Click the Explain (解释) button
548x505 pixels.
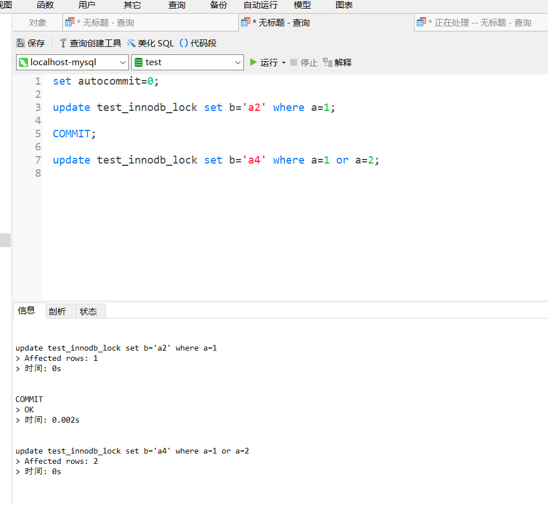click(x=337, y=62)
